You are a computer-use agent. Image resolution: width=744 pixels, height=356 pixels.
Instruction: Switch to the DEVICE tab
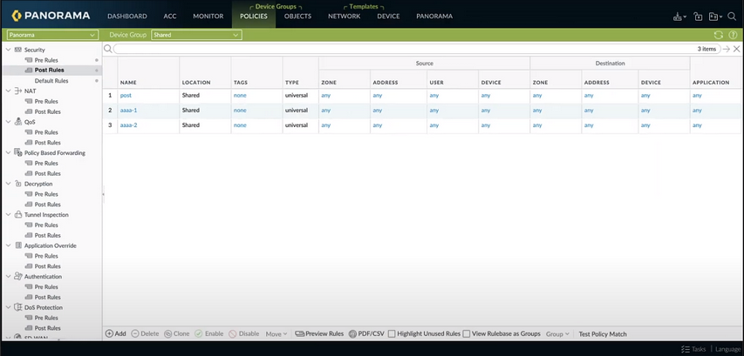[x=388, y=16]
